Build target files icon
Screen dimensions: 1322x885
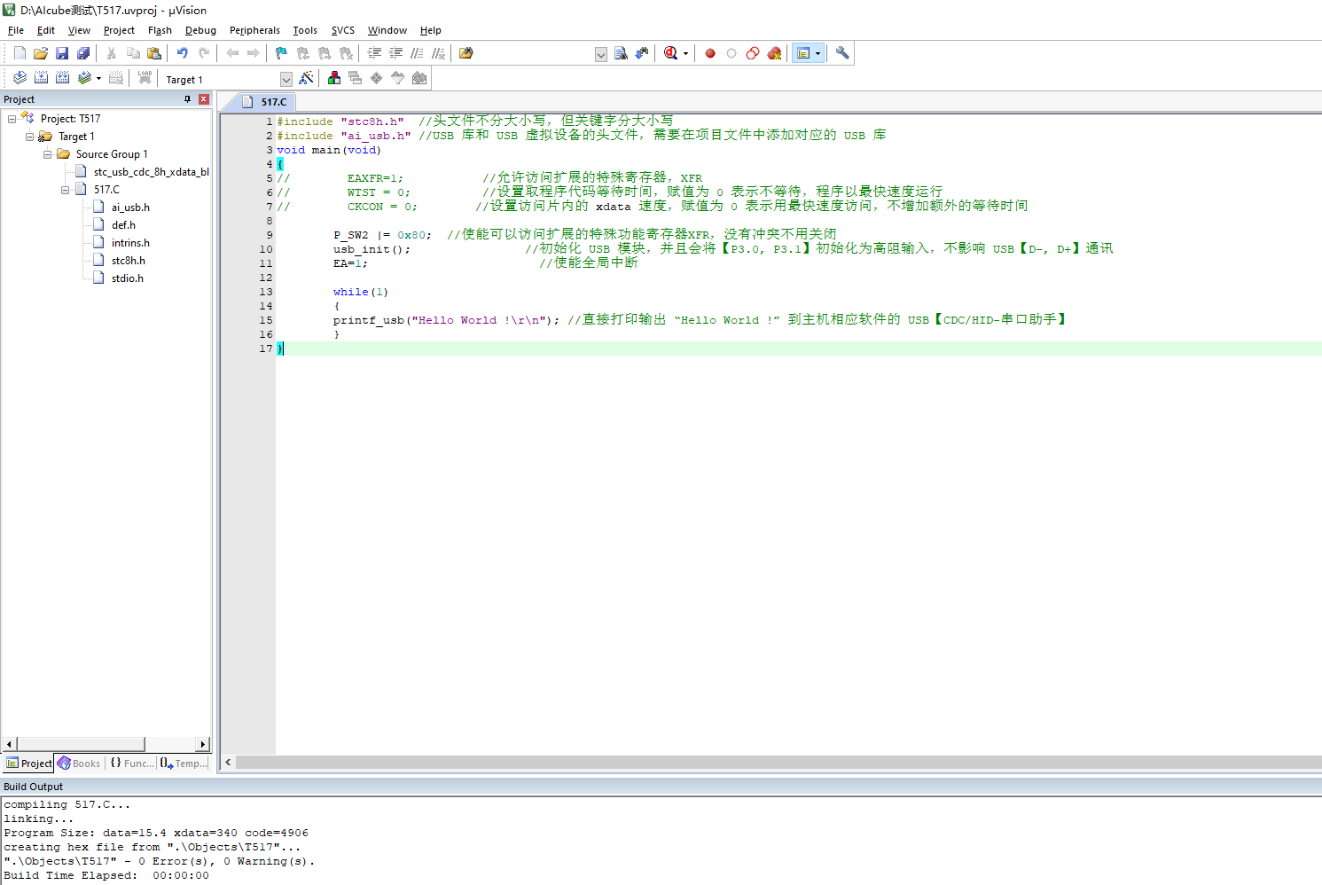(41, 78)
